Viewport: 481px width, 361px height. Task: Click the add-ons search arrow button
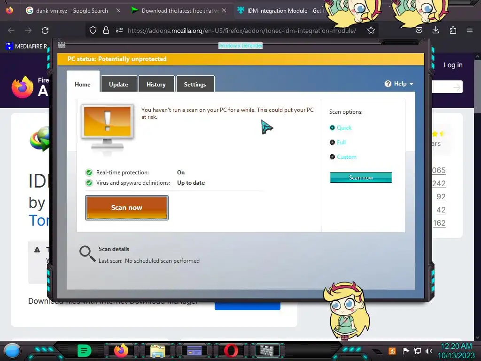tap(457, 87)
